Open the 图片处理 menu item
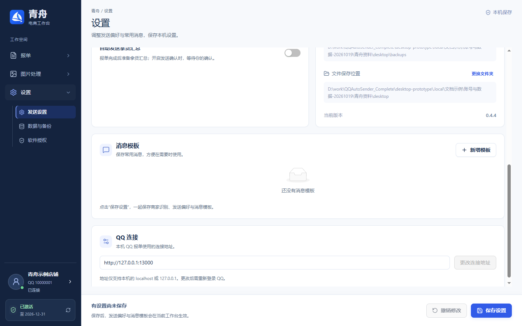Viewport: 522px width, 326px height. [x=40, y=74]
